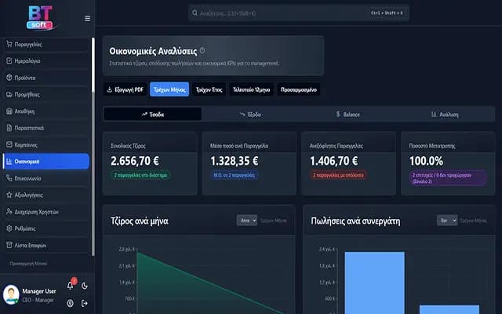The image size is (502, 314).
Task: Switch to the Ανάλυση tab
Action: tap(446, 115)
